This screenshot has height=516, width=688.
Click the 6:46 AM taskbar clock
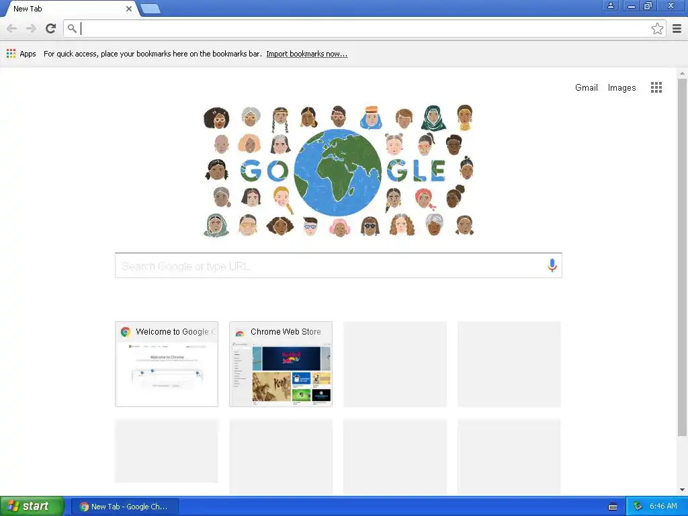click(x=663, y=507)
